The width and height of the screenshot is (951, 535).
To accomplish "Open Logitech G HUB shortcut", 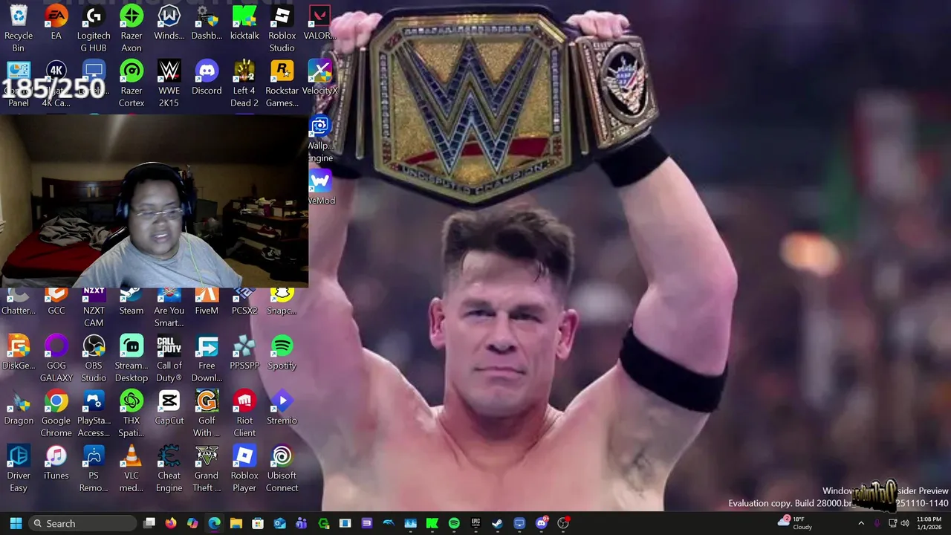I will pyautogui.click(x=94, y=28).
